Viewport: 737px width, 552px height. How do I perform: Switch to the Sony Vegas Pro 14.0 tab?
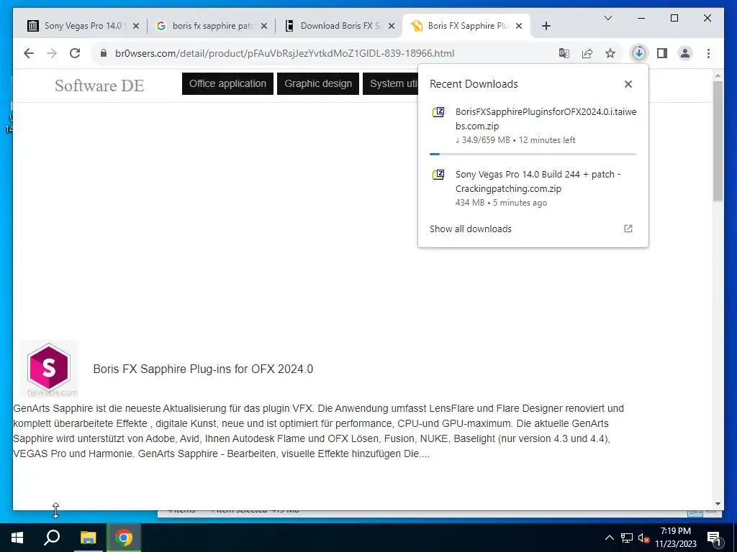click(x=82, y=26)
